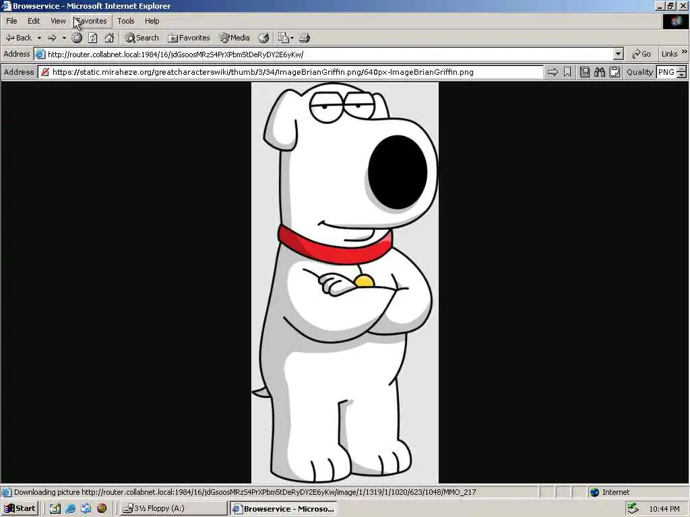Open Find with the binoculars icon
690x517 pixels.
pyautogui.click(x=599, y=72)
